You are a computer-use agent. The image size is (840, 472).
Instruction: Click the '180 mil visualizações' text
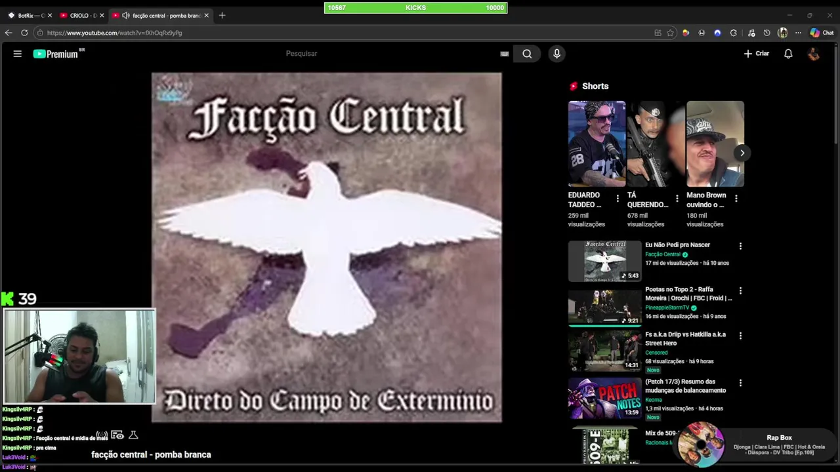tap(705, 220)
